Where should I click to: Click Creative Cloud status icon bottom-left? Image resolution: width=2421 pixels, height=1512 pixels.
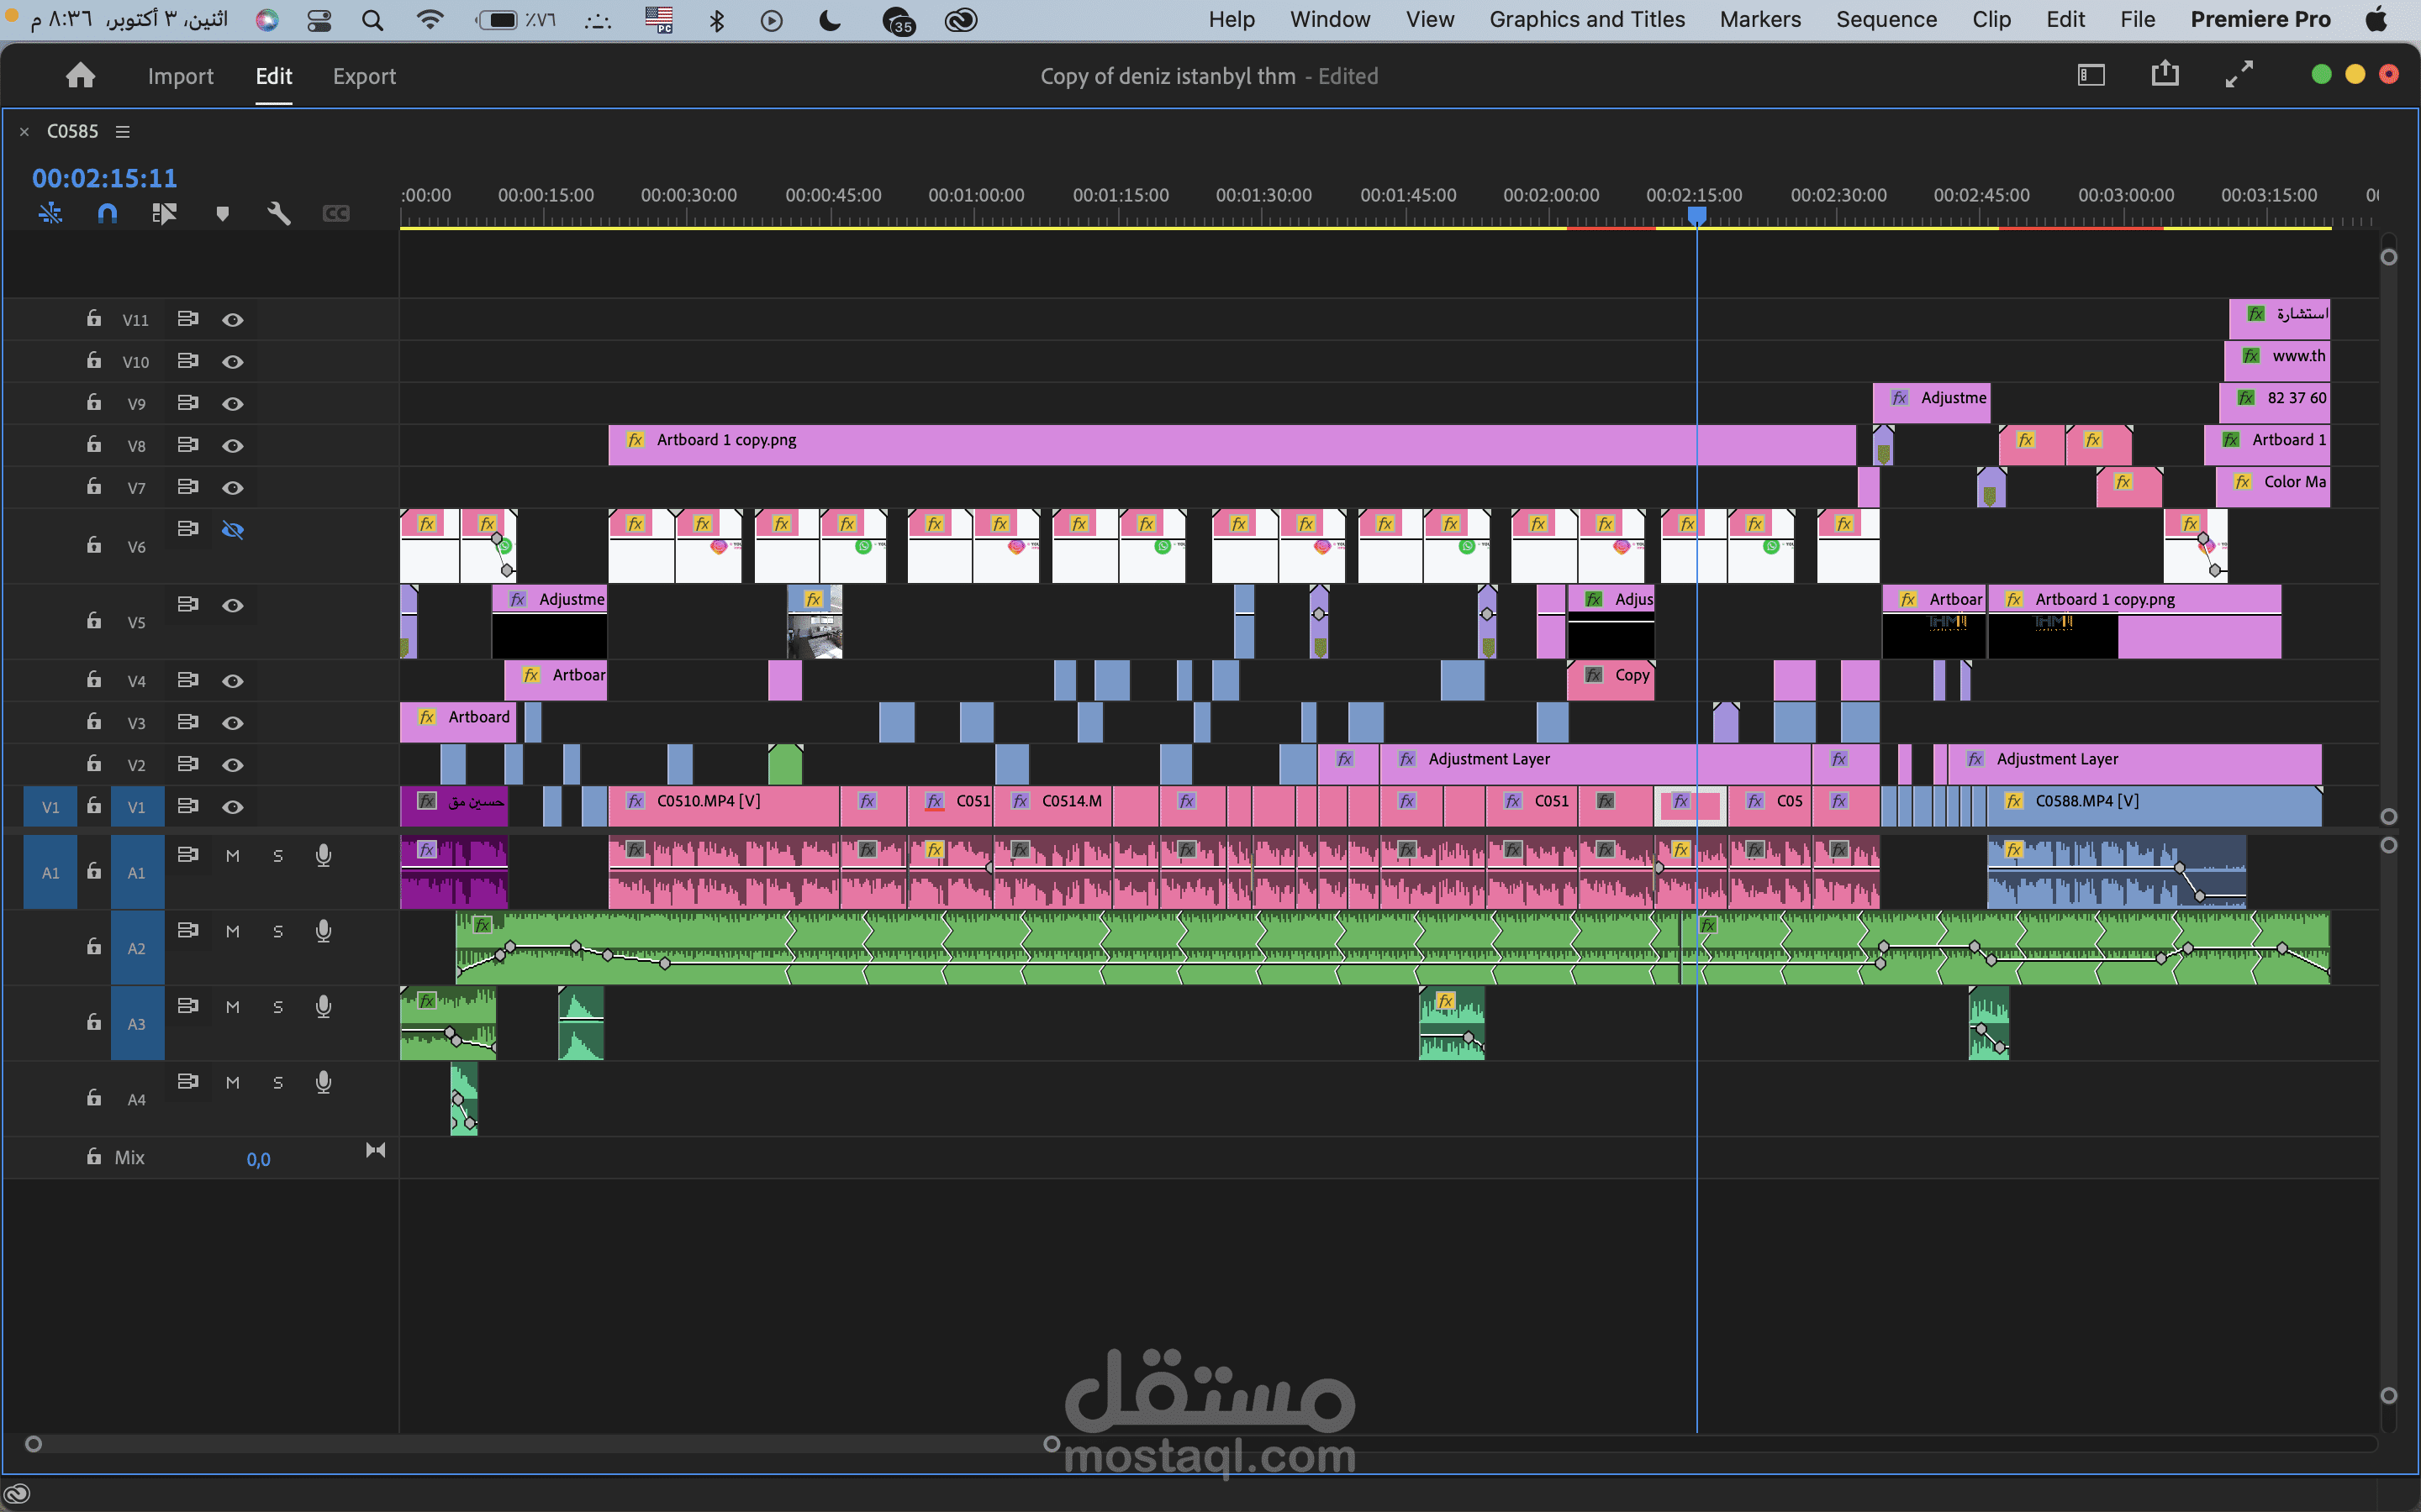17,1495
